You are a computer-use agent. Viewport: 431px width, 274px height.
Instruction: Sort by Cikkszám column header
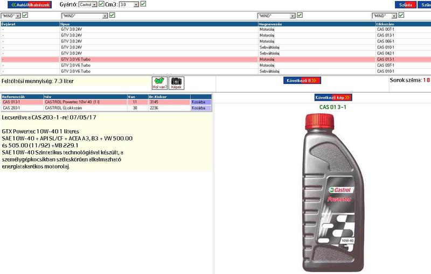[403, 24]
